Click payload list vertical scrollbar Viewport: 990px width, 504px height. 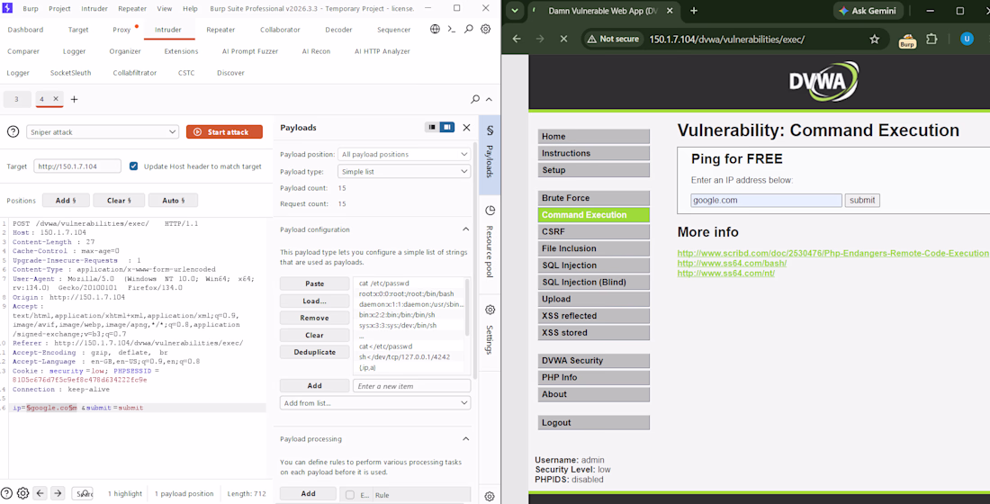pos(468,308)
